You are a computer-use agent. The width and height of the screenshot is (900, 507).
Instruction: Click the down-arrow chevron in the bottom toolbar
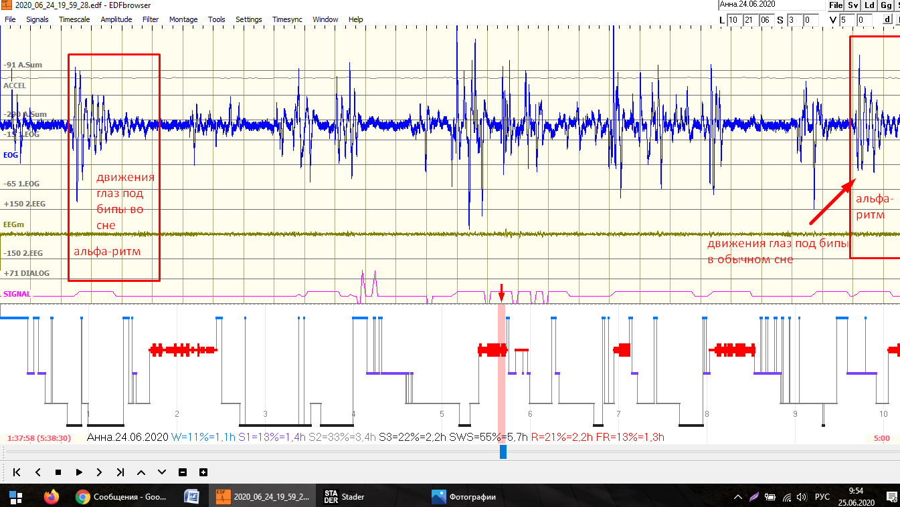point(162,472)
